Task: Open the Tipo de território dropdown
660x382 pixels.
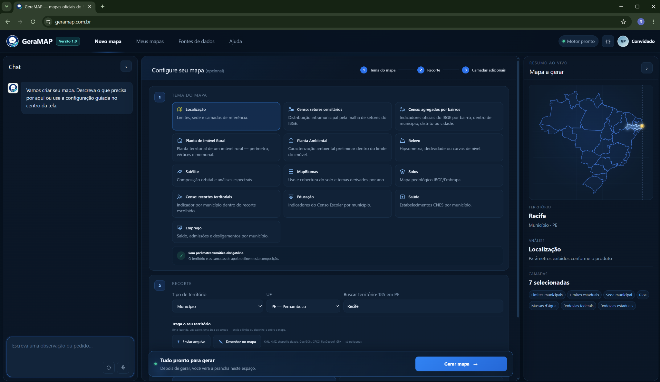Action: [218, 306]
